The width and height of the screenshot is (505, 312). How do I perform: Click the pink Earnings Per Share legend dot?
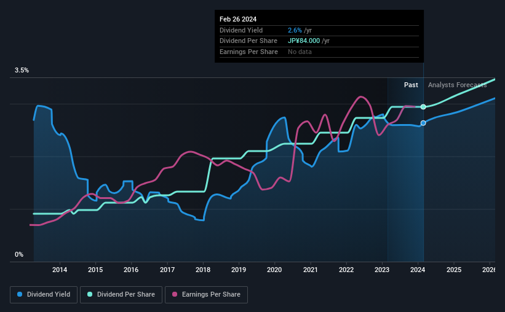click(x=175, y=294)
